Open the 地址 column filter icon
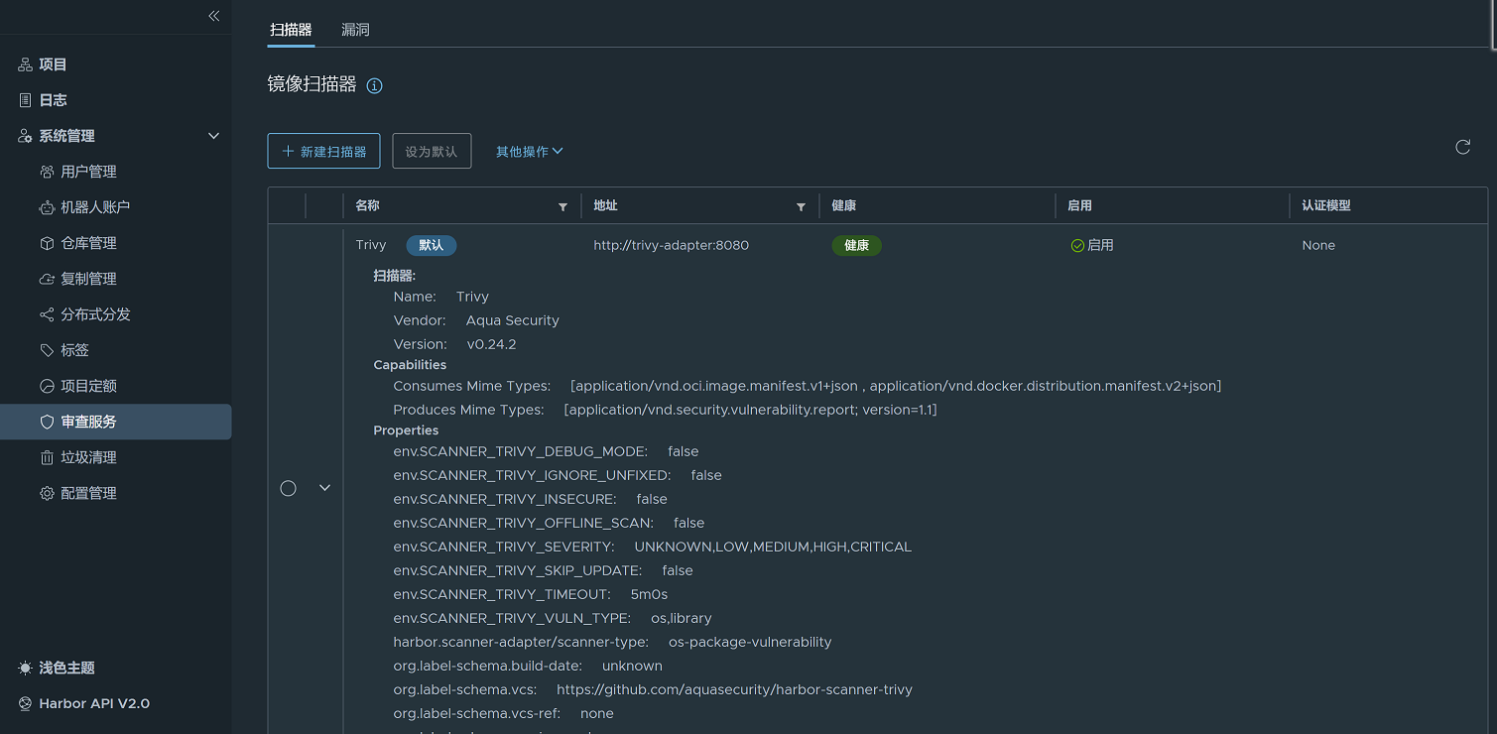 pos(801,207)
